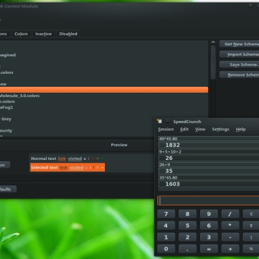Click the 9+5+10+2 expression in history
The image size is (259, 259).
tap(170, 152)
